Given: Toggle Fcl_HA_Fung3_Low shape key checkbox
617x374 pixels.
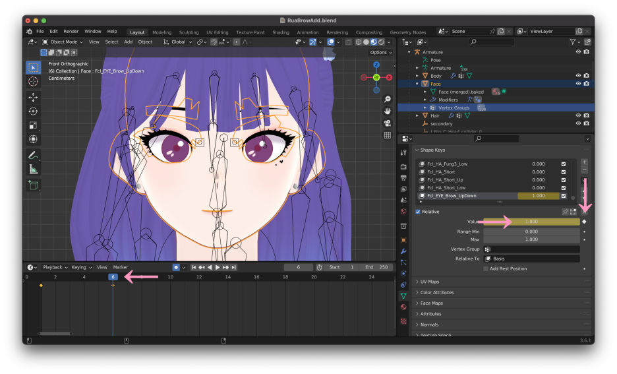Looking at the screenshot, I should pos(564,164).
